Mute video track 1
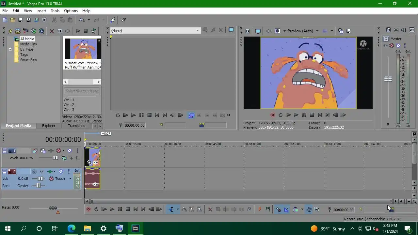Image resolution: width=418 pixels, height=235 pixels. pos(70,151)
